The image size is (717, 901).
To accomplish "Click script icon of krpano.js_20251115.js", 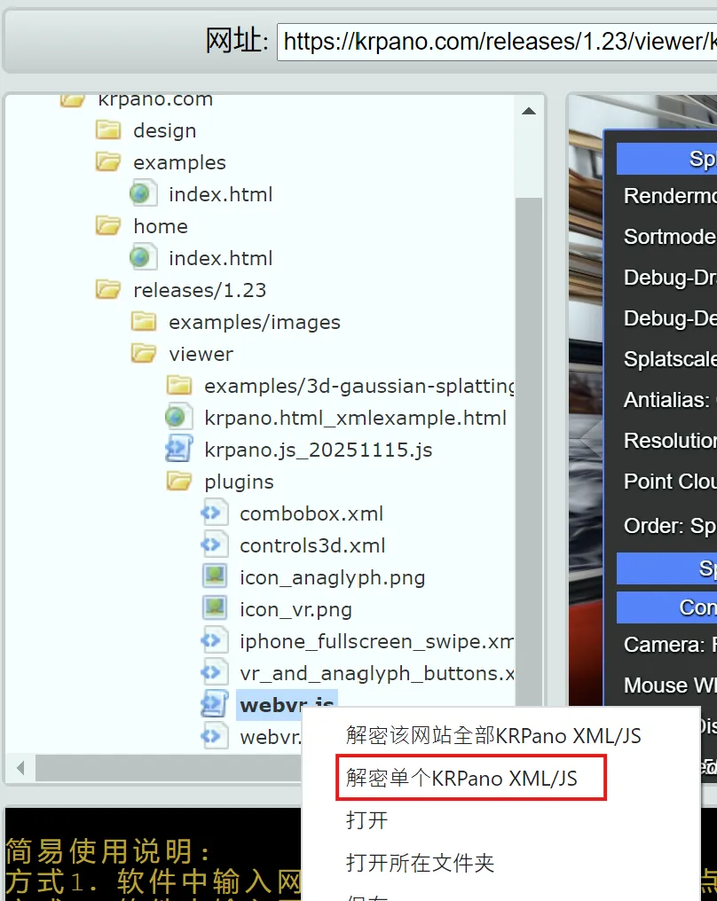I will click(x=179, y=450).
